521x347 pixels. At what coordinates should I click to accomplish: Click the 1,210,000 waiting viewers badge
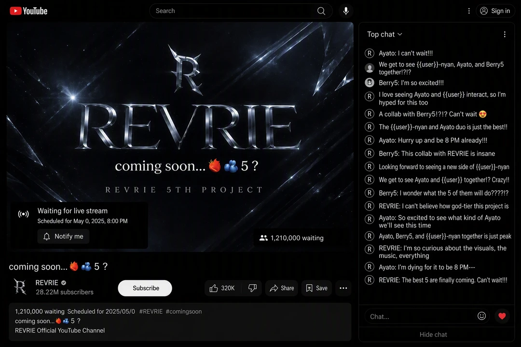[x=291, y=238]
